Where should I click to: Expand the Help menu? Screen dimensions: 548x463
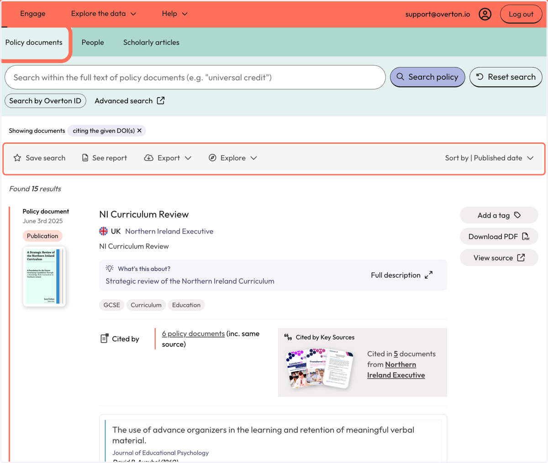pos(174,14)
